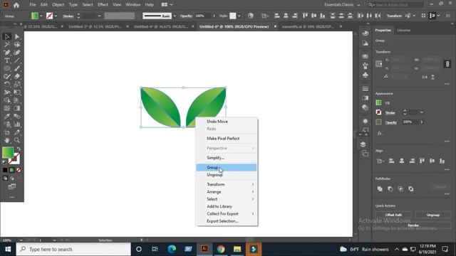
Task: Select the Selection tool arrow
Action: tap(7, 36)
